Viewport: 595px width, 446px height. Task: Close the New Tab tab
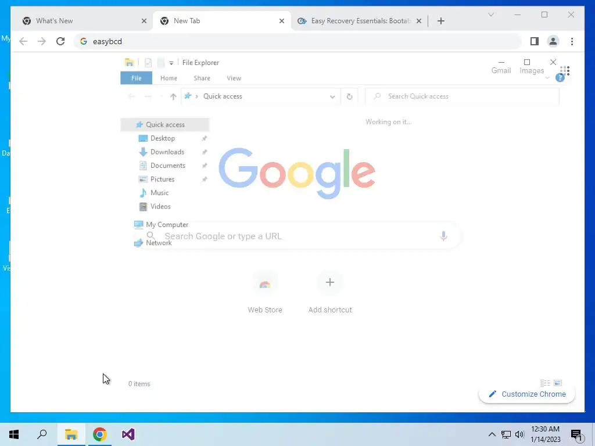coord(282,21)
